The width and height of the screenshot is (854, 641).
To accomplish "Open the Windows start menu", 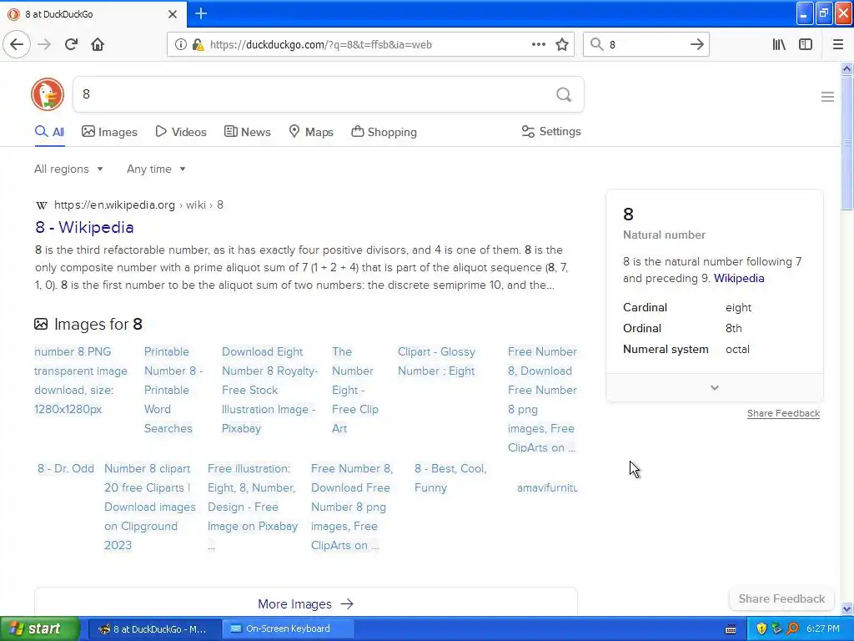I will 40,628.
